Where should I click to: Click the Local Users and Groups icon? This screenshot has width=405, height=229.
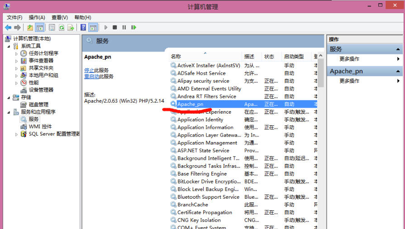[24, 75]
